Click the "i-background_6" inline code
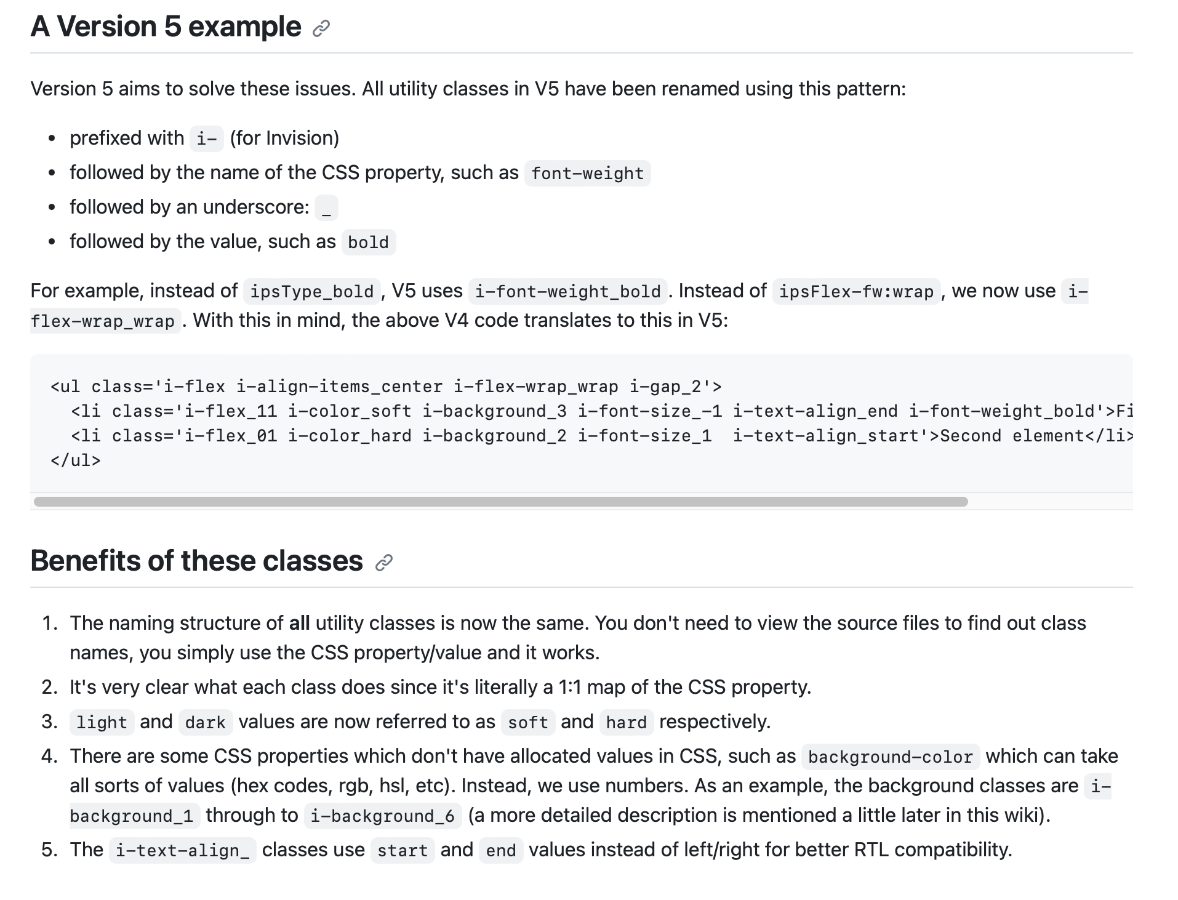Image resolution: width=1178 pixels, height=900 pixels. tap(382, 816)
